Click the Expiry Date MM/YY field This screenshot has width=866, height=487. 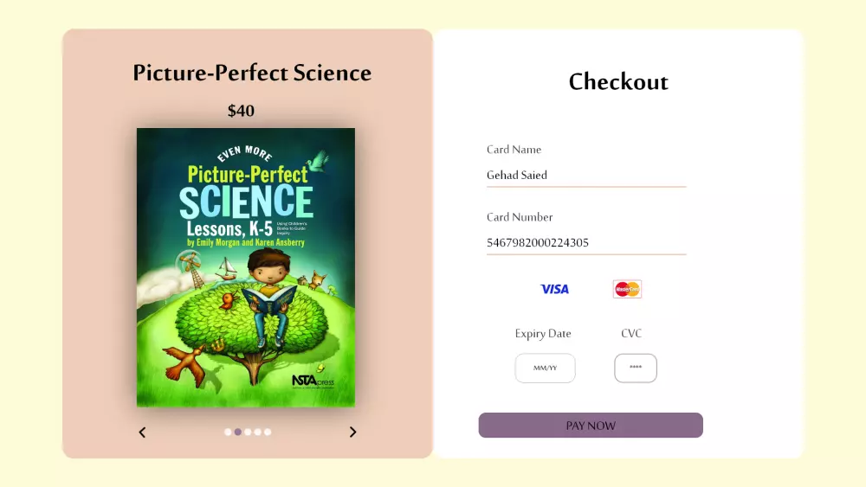click(x=545, y=368)
